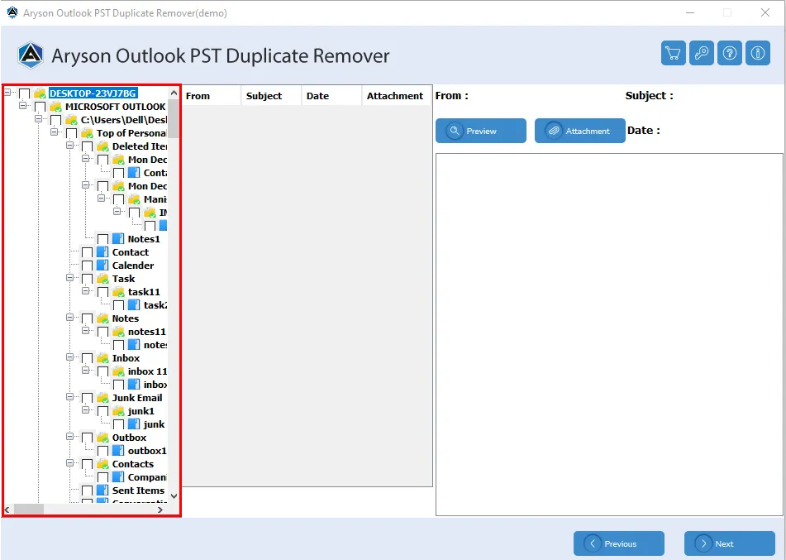This screenshot has height=560, width=786.
Task: Collapse the Task tree node
Action: [x=69, y=277]
